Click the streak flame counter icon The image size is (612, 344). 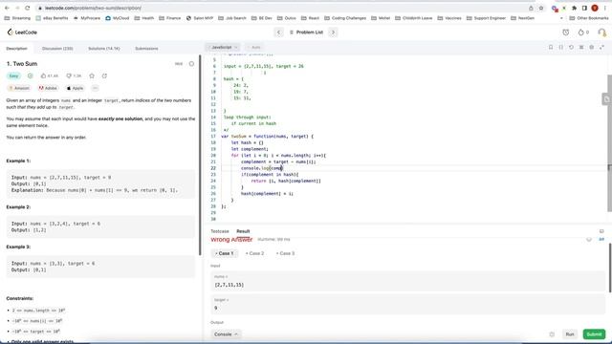click(583, 32)
